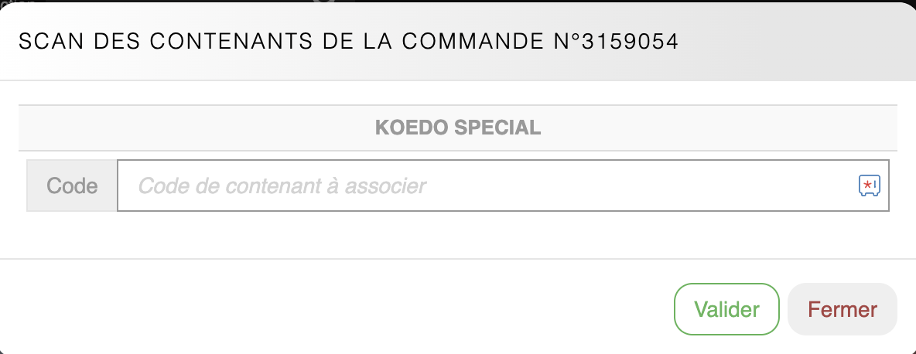Validate the container scan with Valider
The width and height of the screenshot is (916, 354).
(726, 309)
